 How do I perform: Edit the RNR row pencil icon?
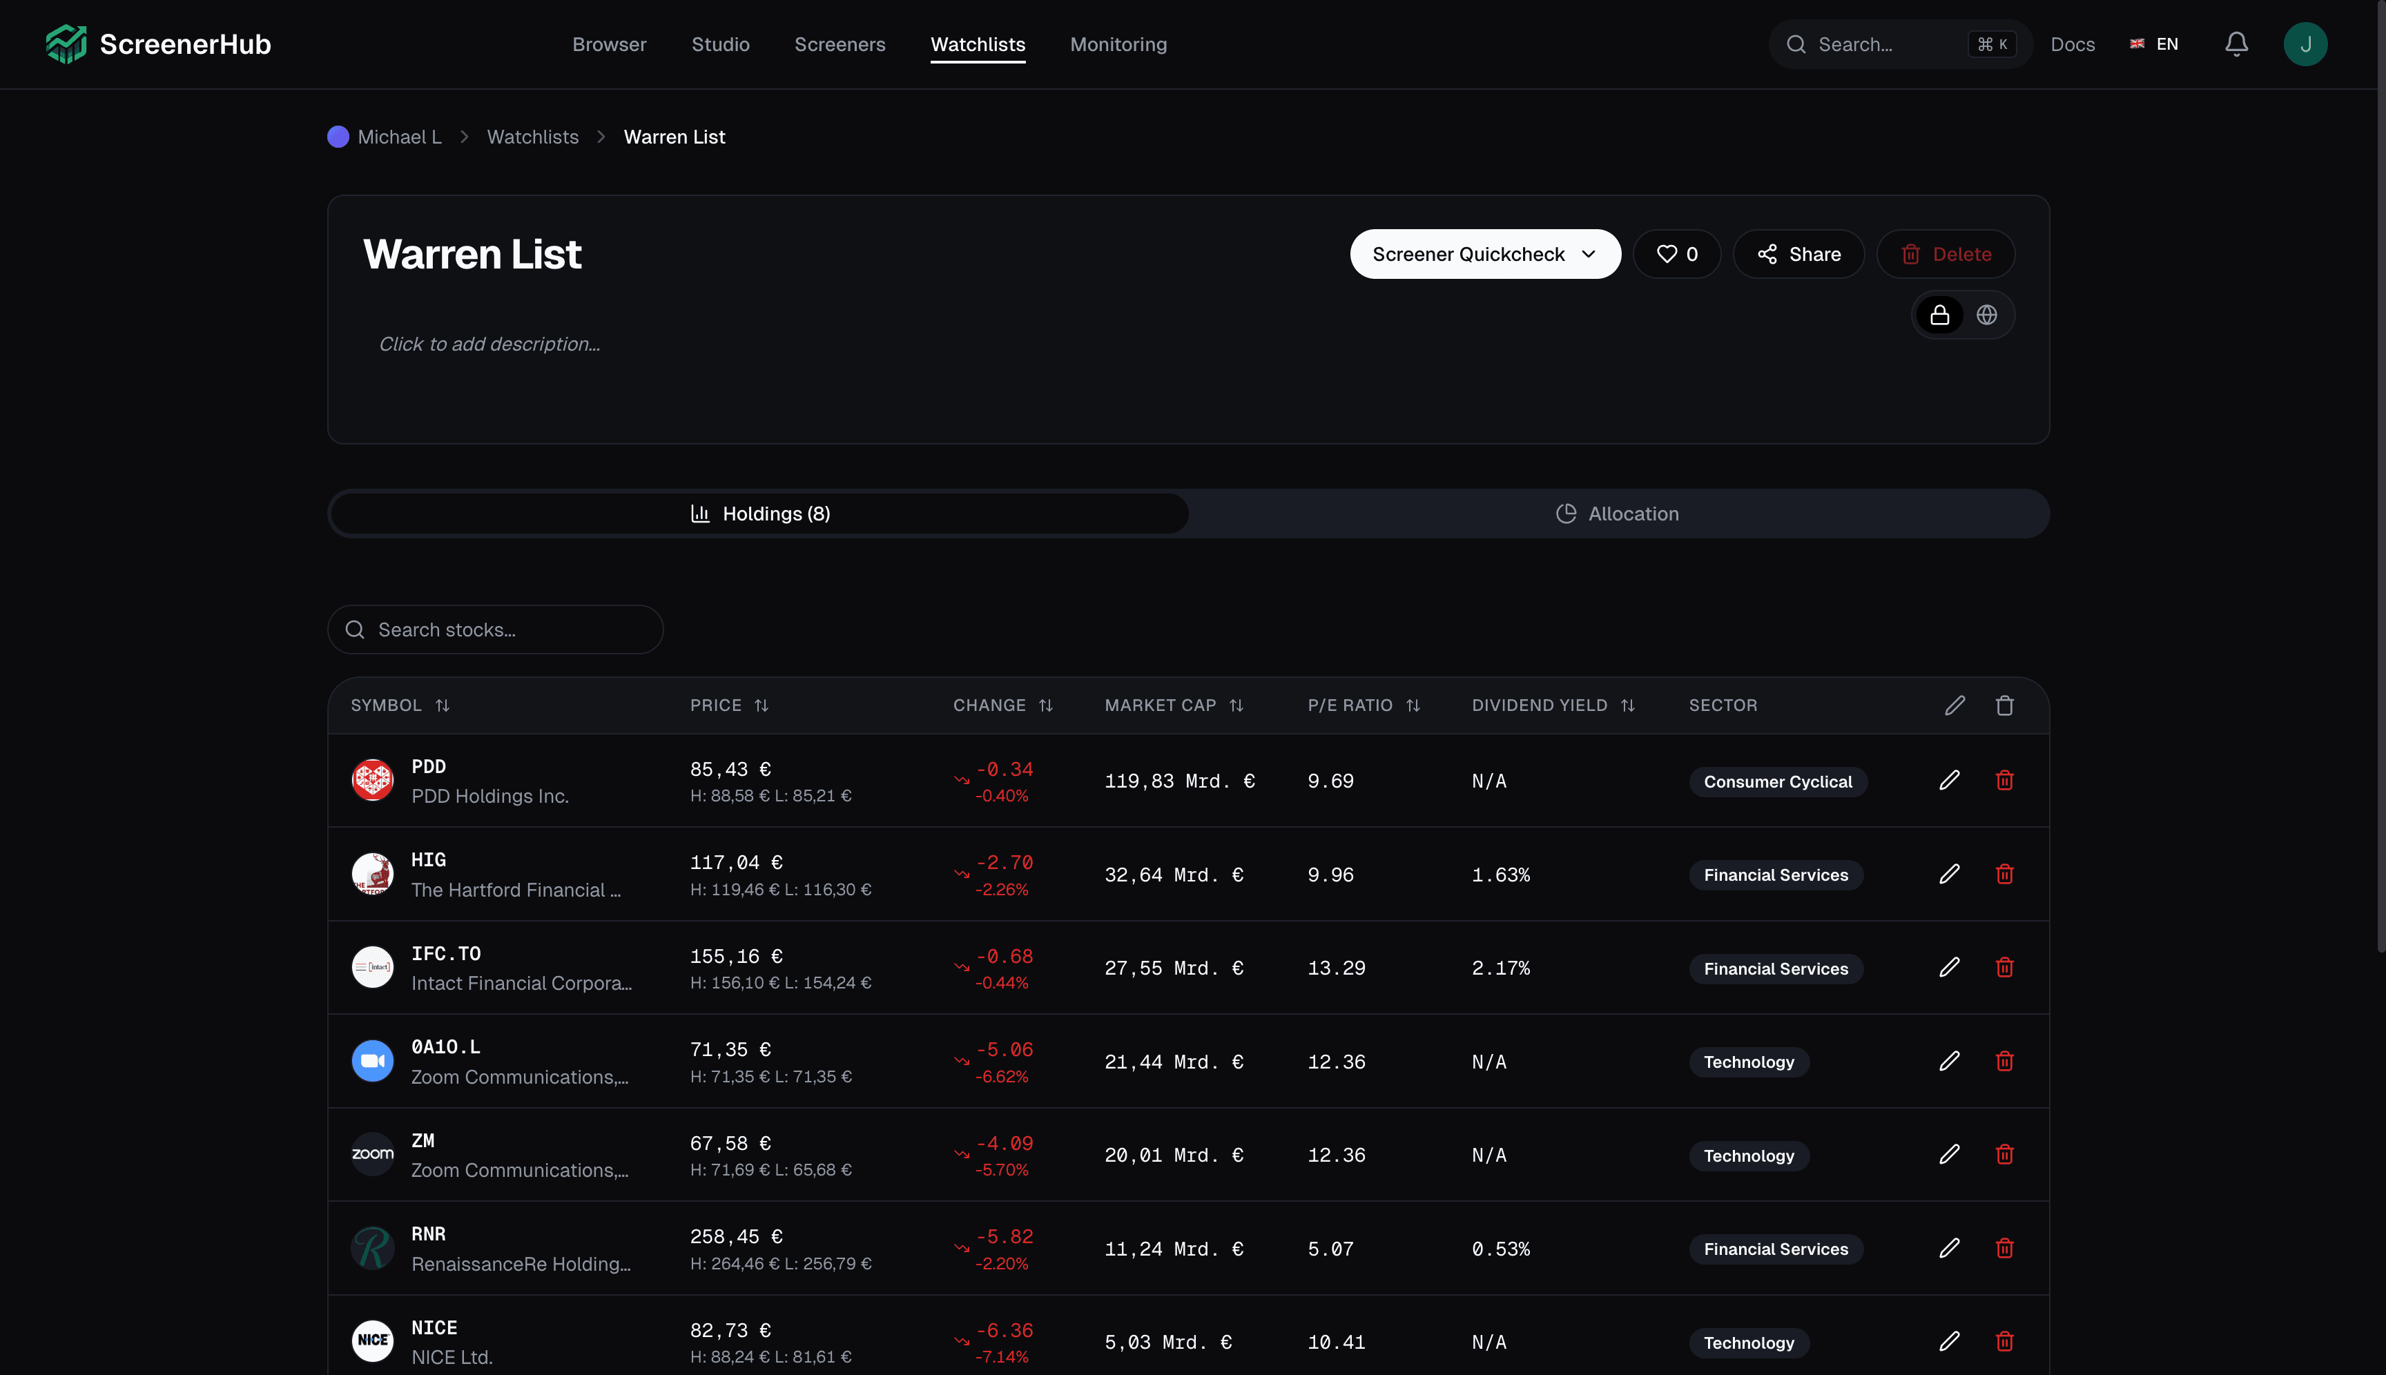1949,1247
